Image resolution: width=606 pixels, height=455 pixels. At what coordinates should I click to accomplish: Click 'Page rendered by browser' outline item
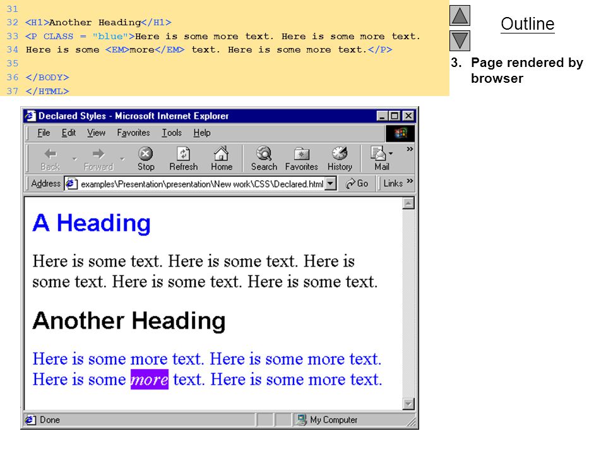click(x=526, y=70)
